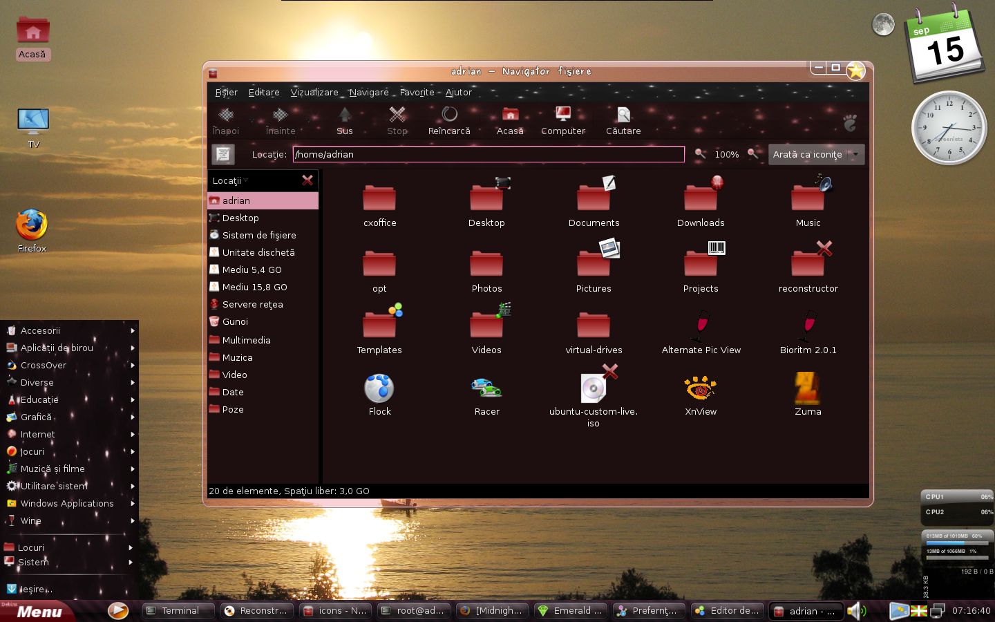Select Mediu 15,8 GO volume
The height and width of the screenshot is (622, 995).
[263, 287]
